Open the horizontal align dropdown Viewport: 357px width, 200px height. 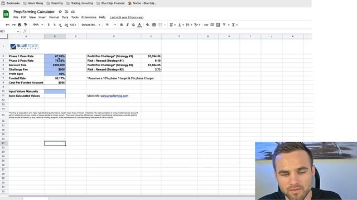click(x=172, y=24)
